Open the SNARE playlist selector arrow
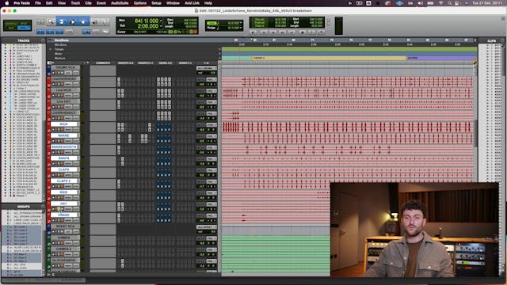This screenshot has width=507, height=285. [78, 135]
